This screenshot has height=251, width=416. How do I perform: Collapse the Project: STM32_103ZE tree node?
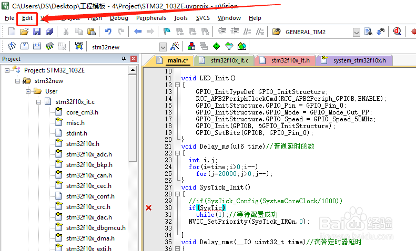pyautogui.click(x=7, y=70)
